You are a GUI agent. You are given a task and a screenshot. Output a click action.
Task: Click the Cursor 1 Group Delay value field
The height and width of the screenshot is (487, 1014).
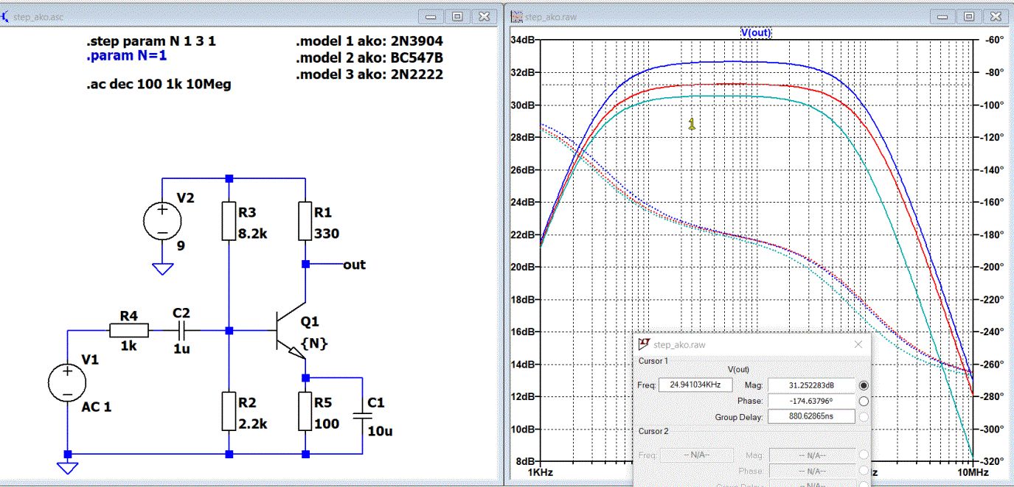point(811,417)
